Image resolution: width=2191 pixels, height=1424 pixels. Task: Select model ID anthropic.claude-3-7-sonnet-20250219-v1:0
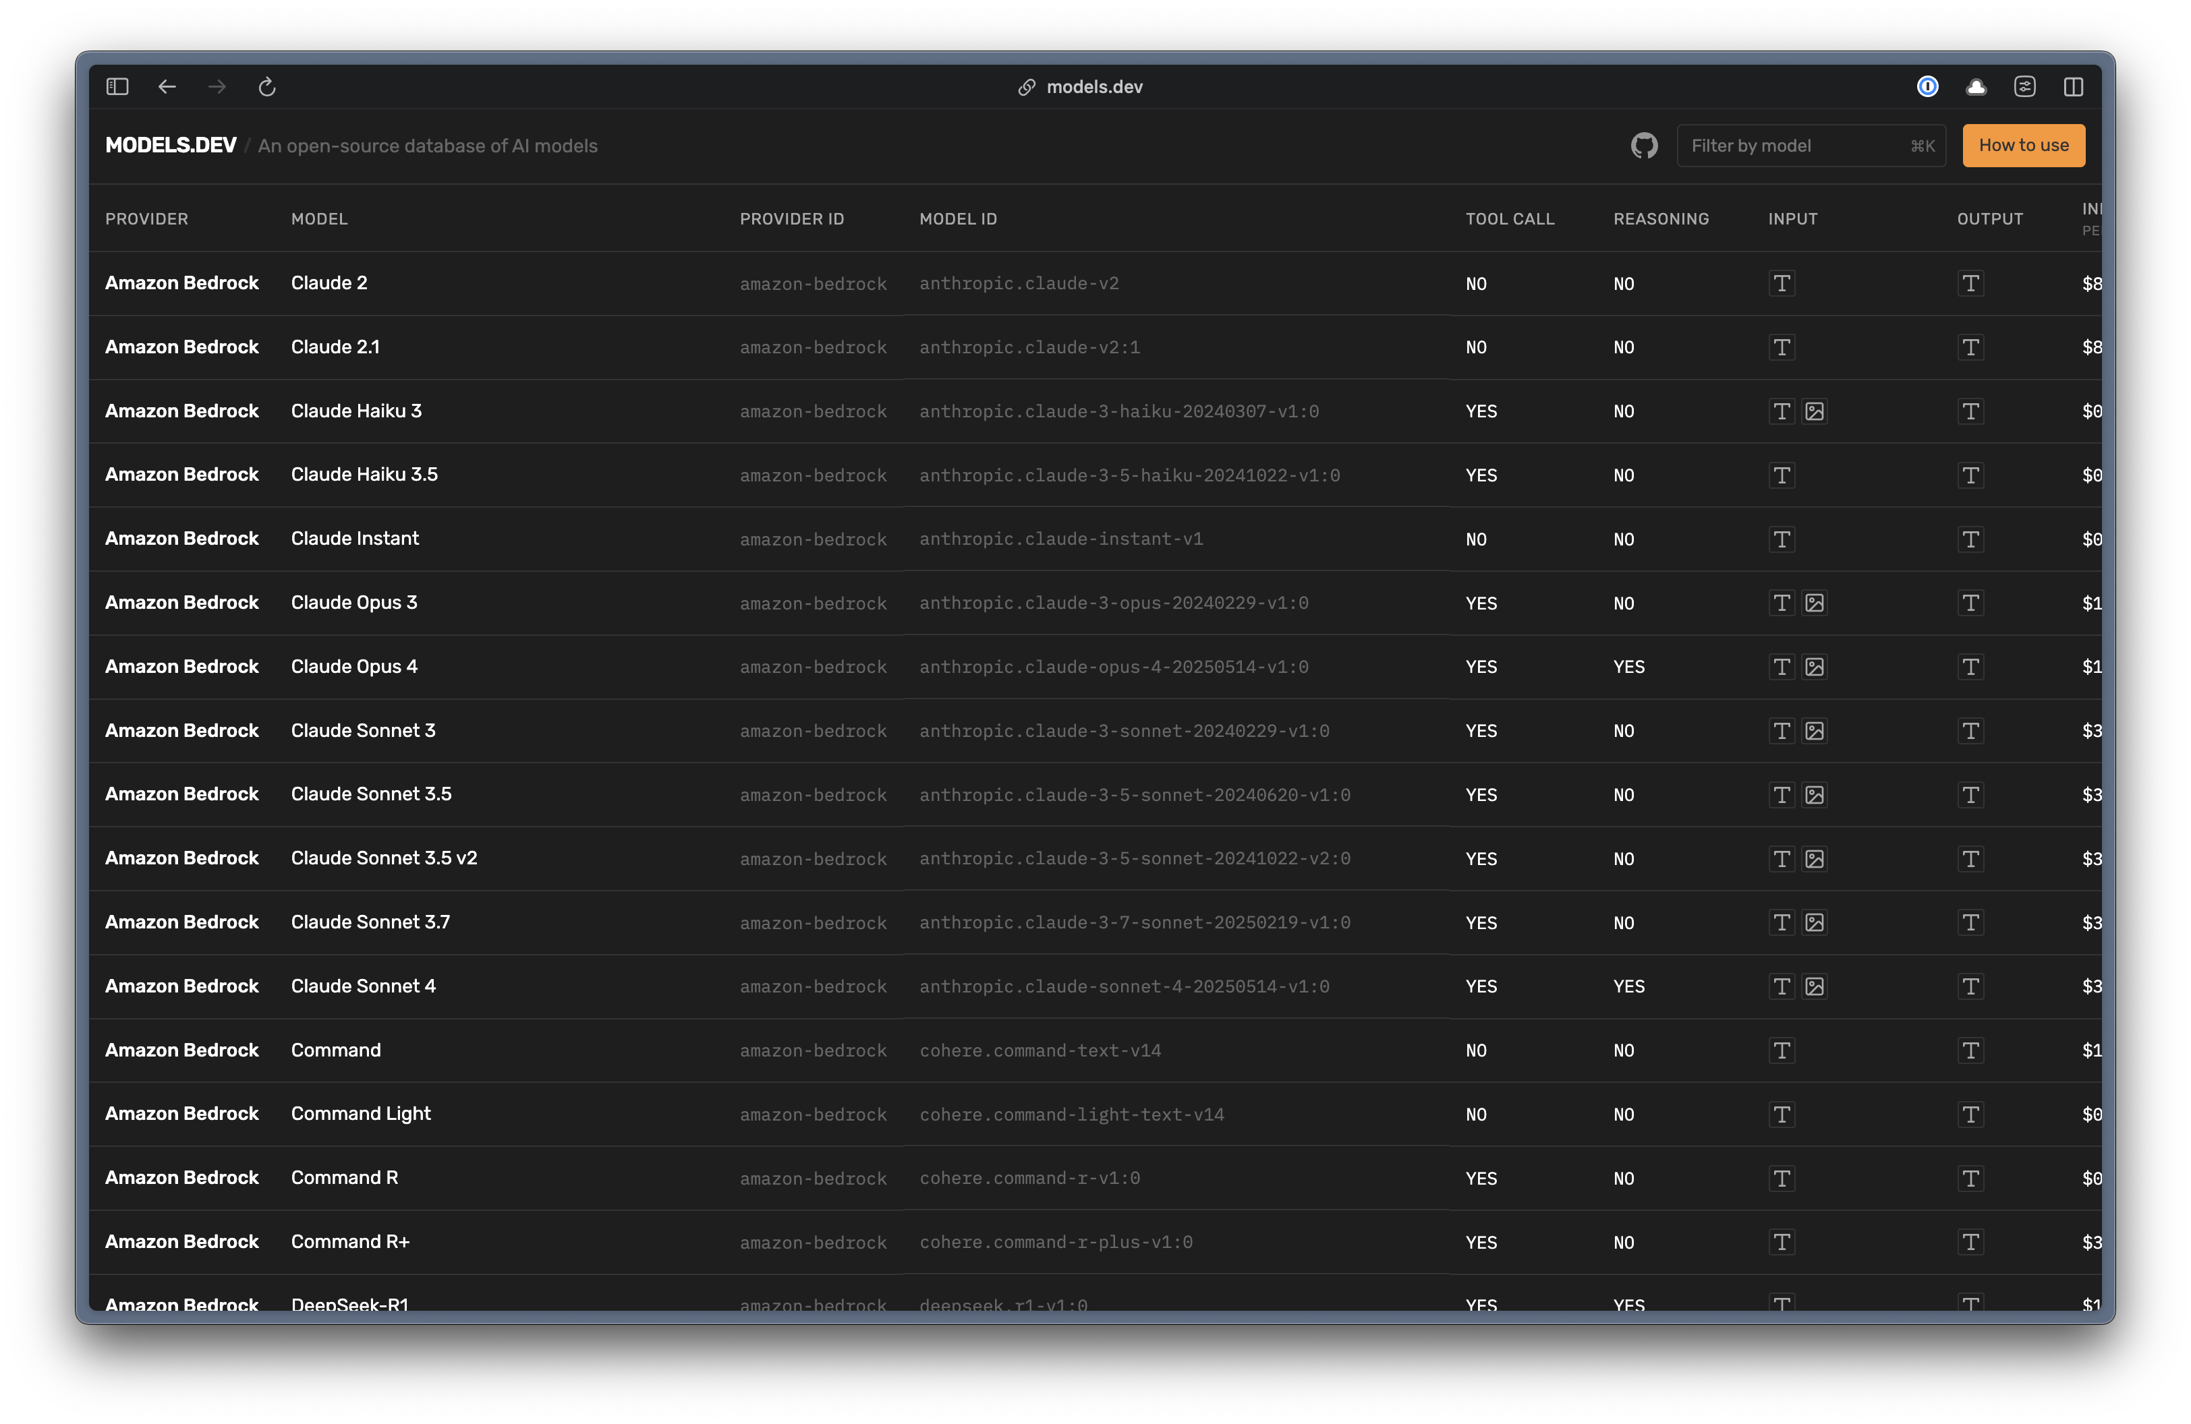1135,922
